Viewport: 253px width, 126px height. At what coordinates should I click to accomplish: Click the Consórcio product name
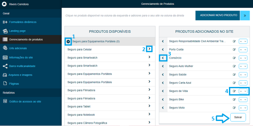point(175,58)
